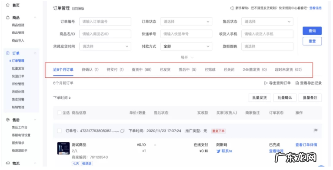The image size is (333, 170).
Task: Copy the order number with copy icon
Action: pos(122,131)
